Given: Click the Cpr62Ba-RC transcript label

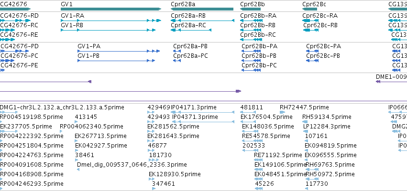Looking at the screenshot, I should point(188,25).
